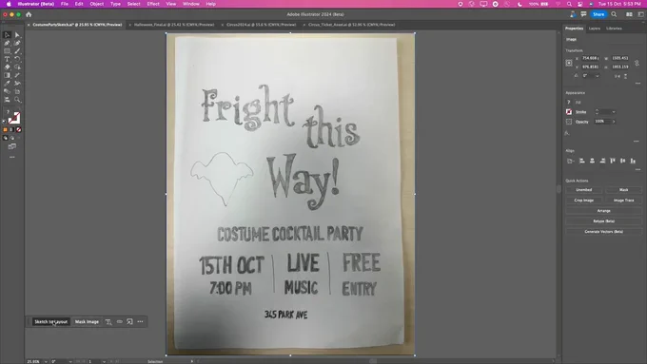Switch to Color fill mode
This screenshot has width=647, height=364.
click(5, 129)
